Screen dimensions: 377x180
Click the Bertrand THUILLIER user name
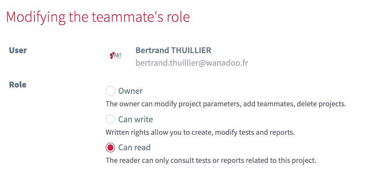click(x=173, y=51)
